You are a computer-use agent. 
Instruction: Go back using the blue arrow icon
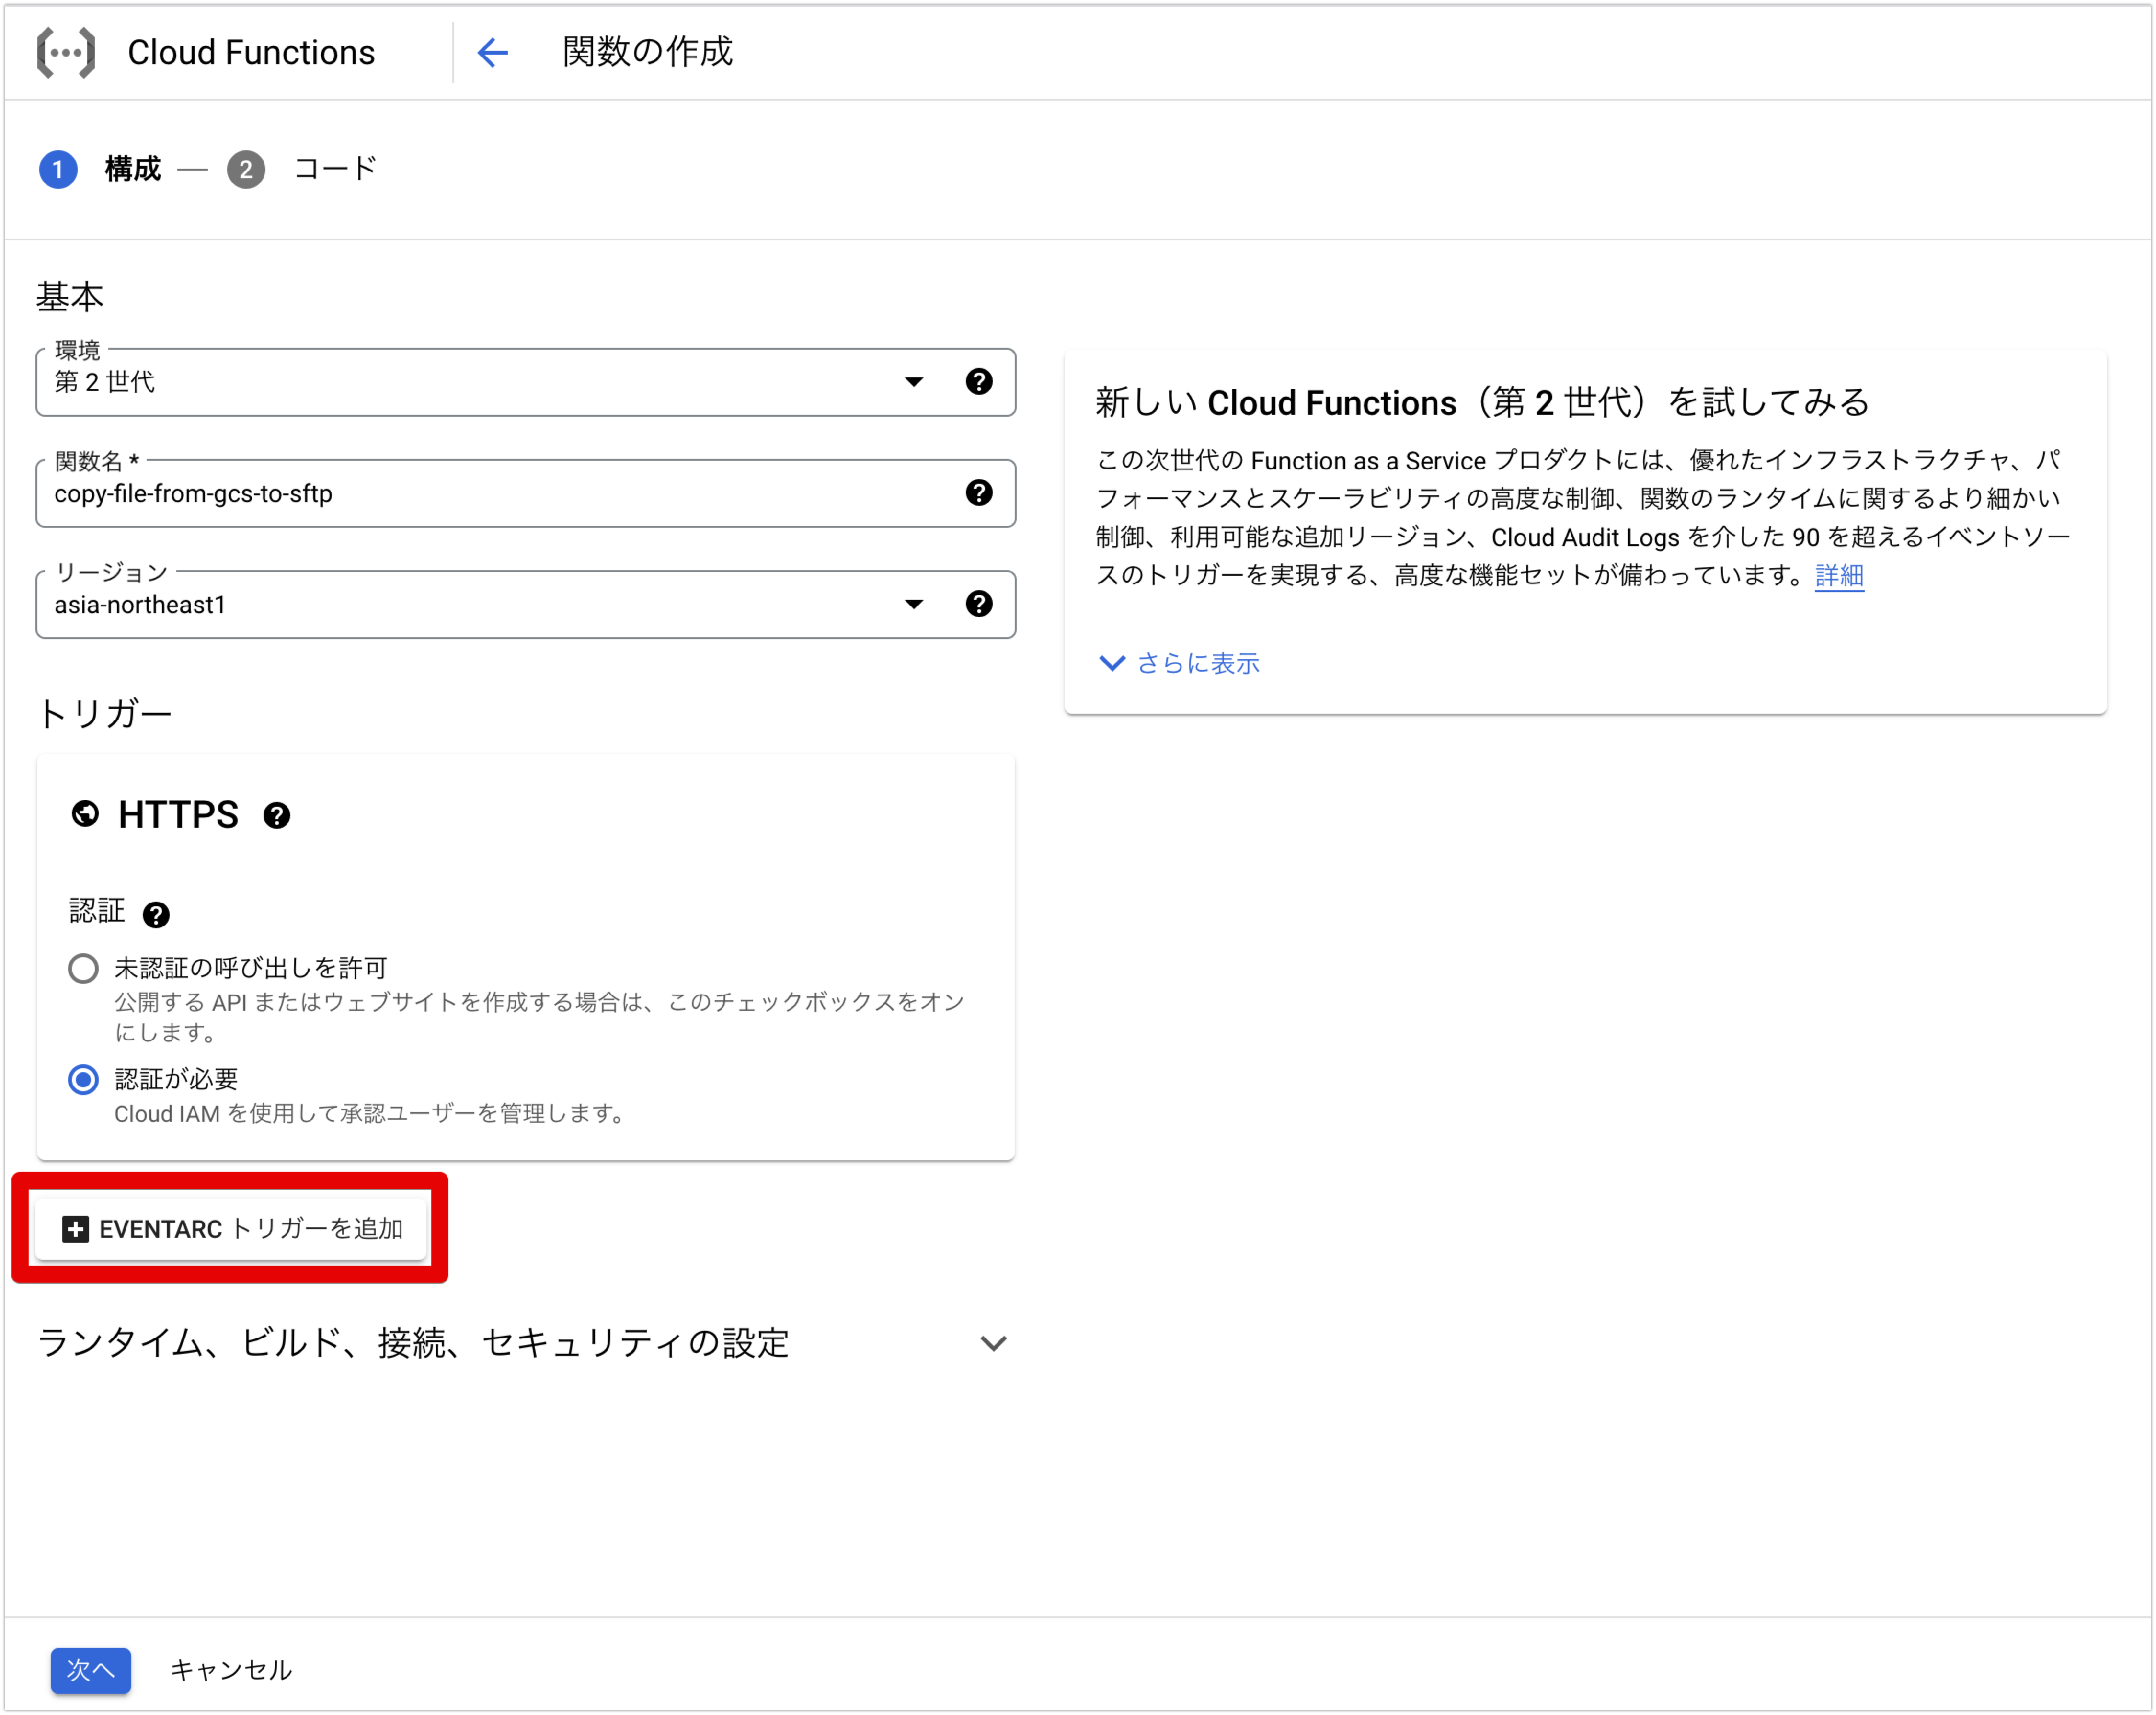pyautogui.click(x=493, y=52)
